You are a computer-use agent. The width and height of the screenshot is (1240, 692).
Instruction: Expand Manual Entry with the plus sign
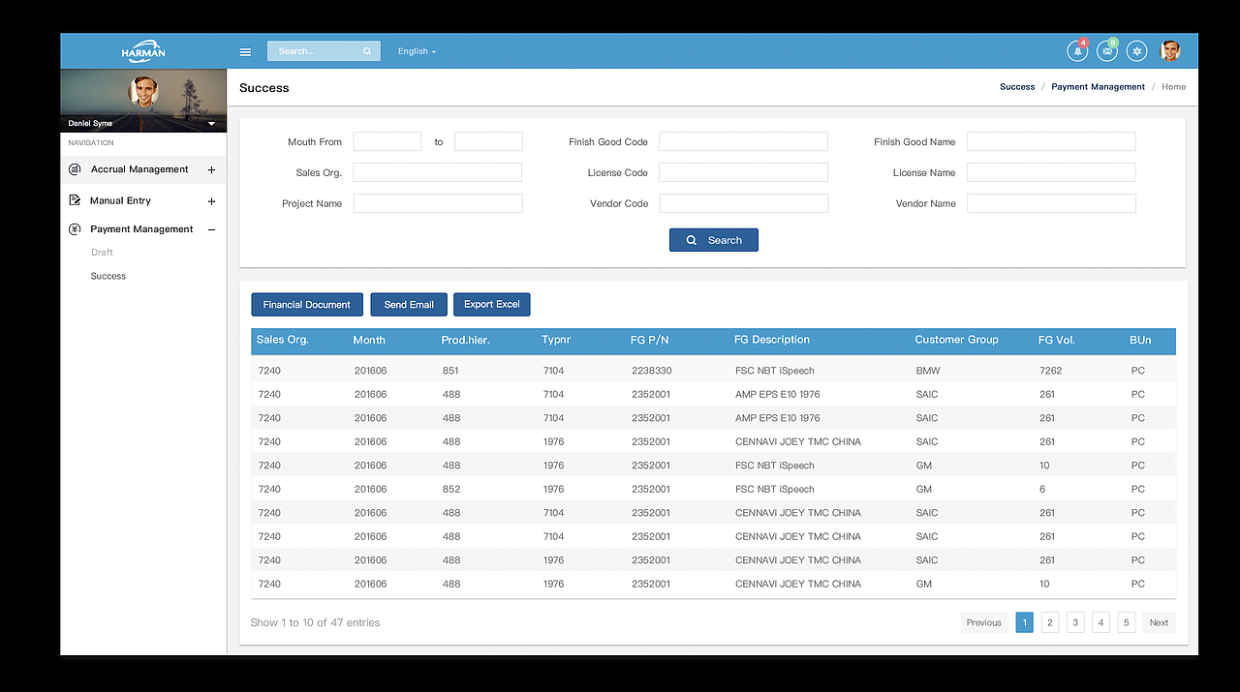point(211,201)
